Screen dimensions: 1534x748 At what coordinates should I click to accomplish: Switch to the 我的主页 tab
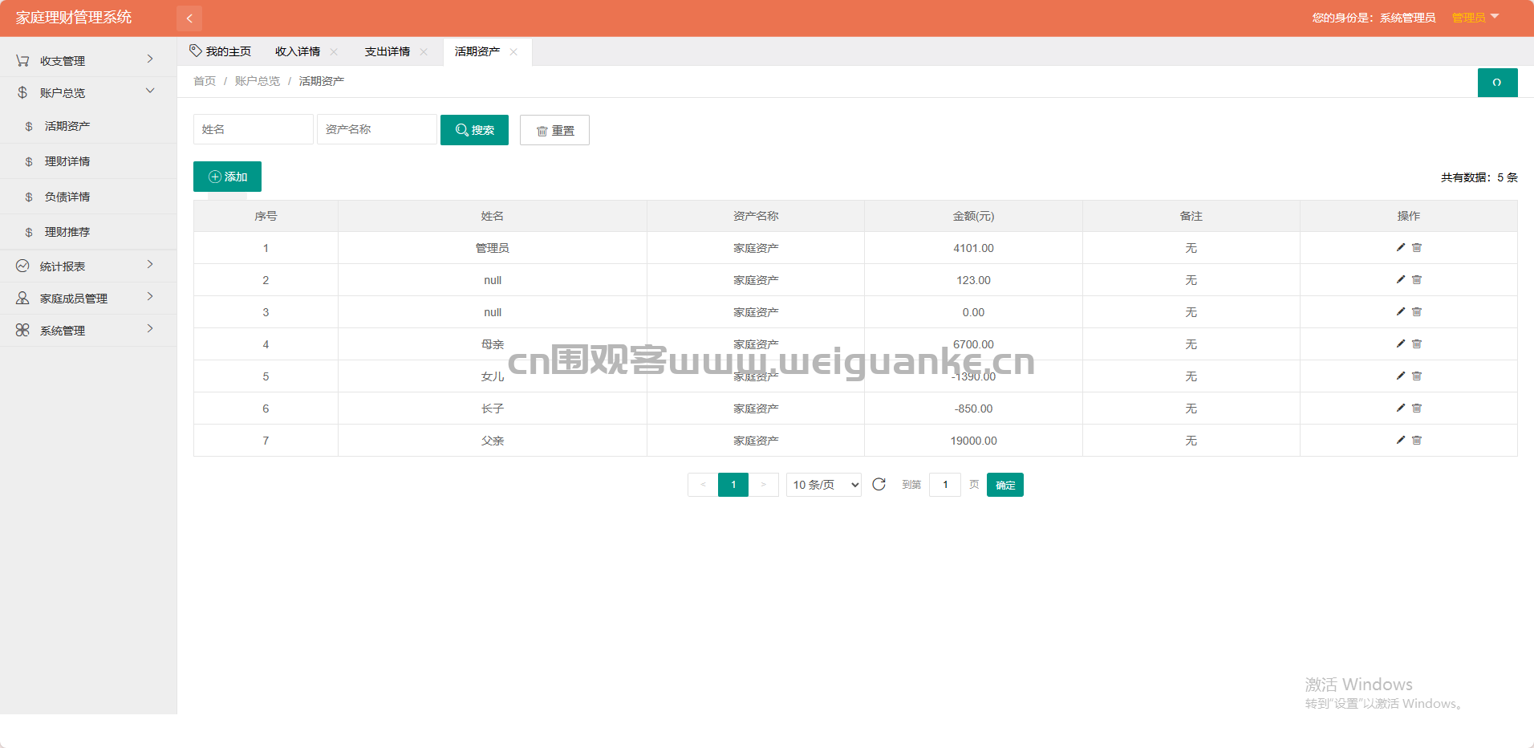[221, 51]
